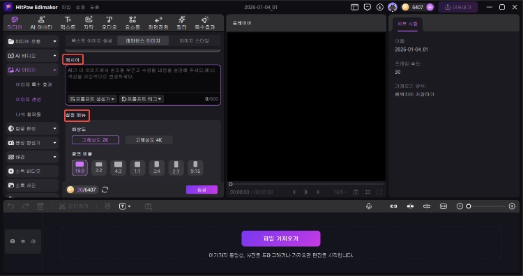Open the 요소들 (Elements) tool tab
Viewport: 523px width, 276px height.
click(x=132, y=23)
